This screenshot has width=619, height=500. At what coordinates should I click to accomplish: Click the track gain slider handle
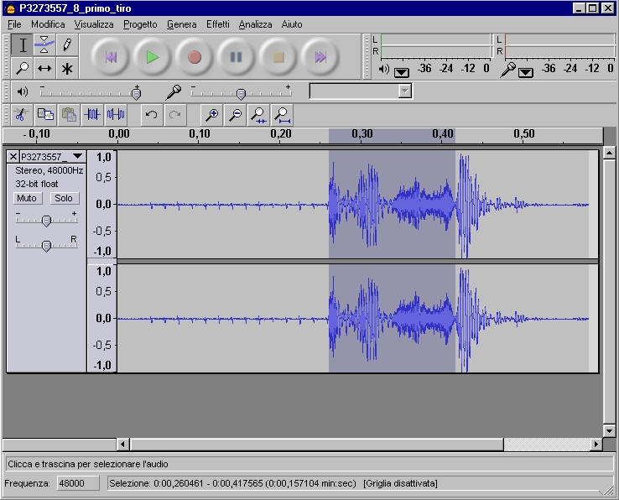coord(46,221)
